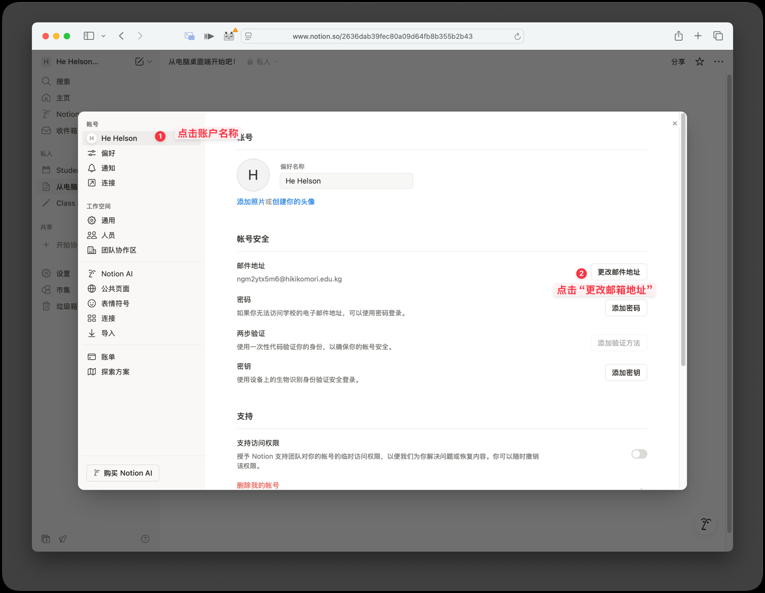Click the Notion AI floating assistant icon
765x593 pixels.
[705, 524]
